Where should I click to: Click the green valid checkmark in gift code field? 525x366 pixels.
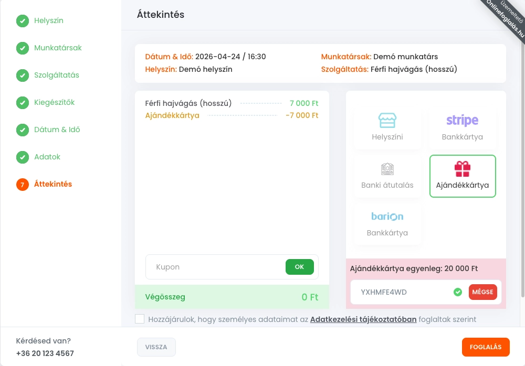click(458, 292)
